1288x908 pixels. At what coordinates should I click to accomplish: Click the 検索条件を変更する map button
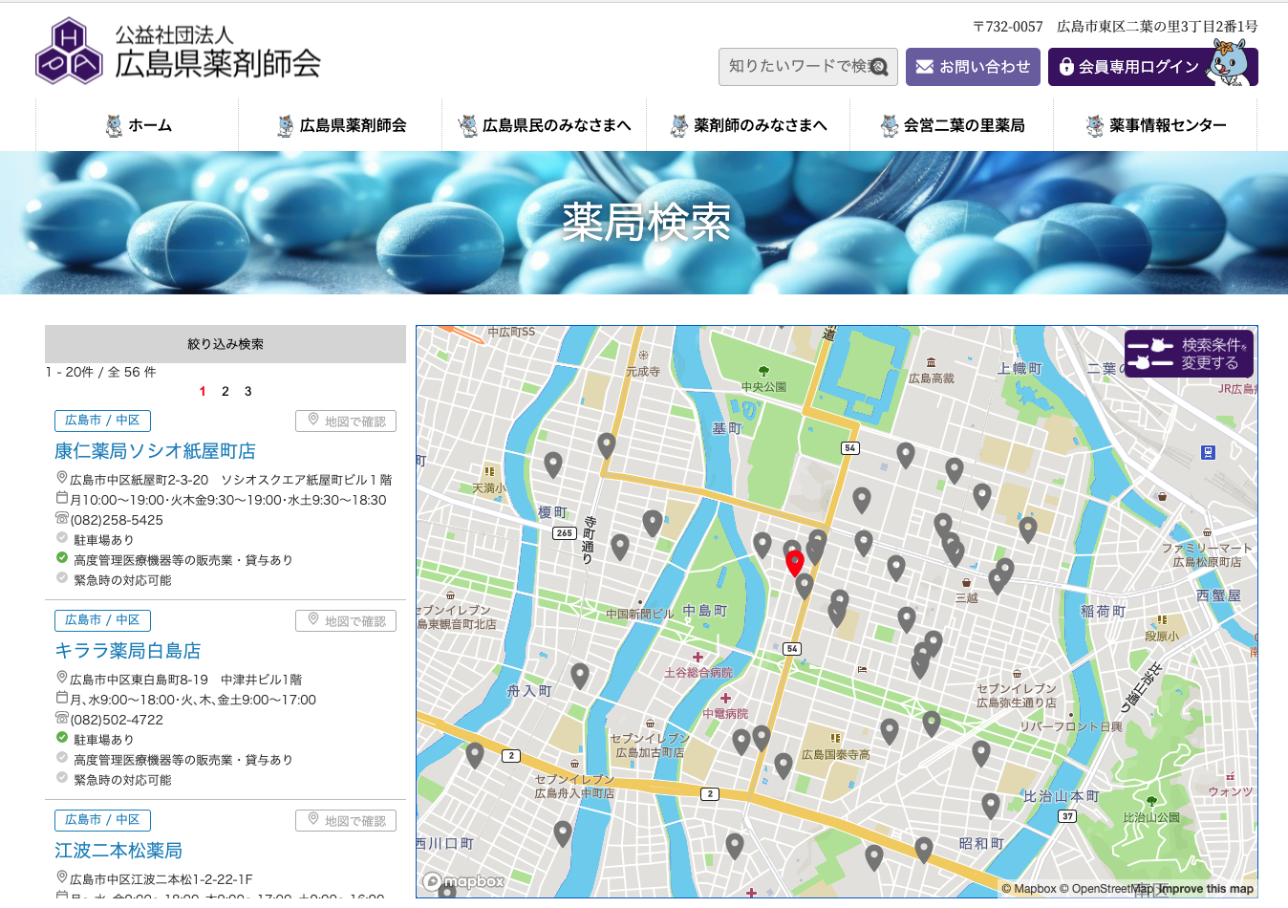coord(1189,354)
